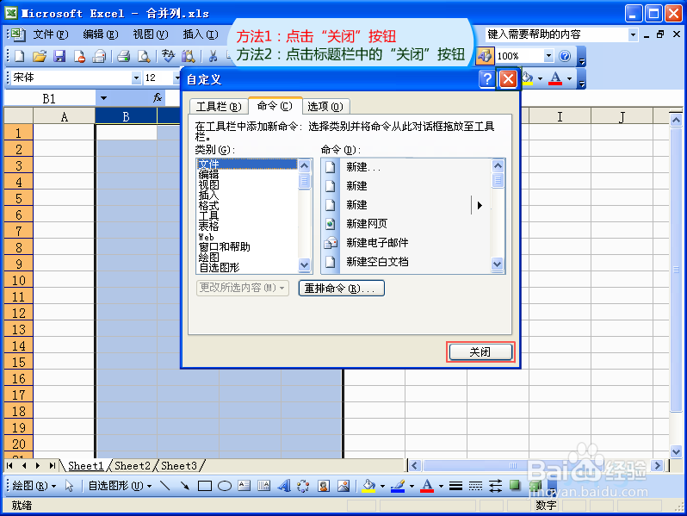Expand the AutoShapes (自选图形) menu
This screenshot has height=516, width=687.
tap(120, 486)
